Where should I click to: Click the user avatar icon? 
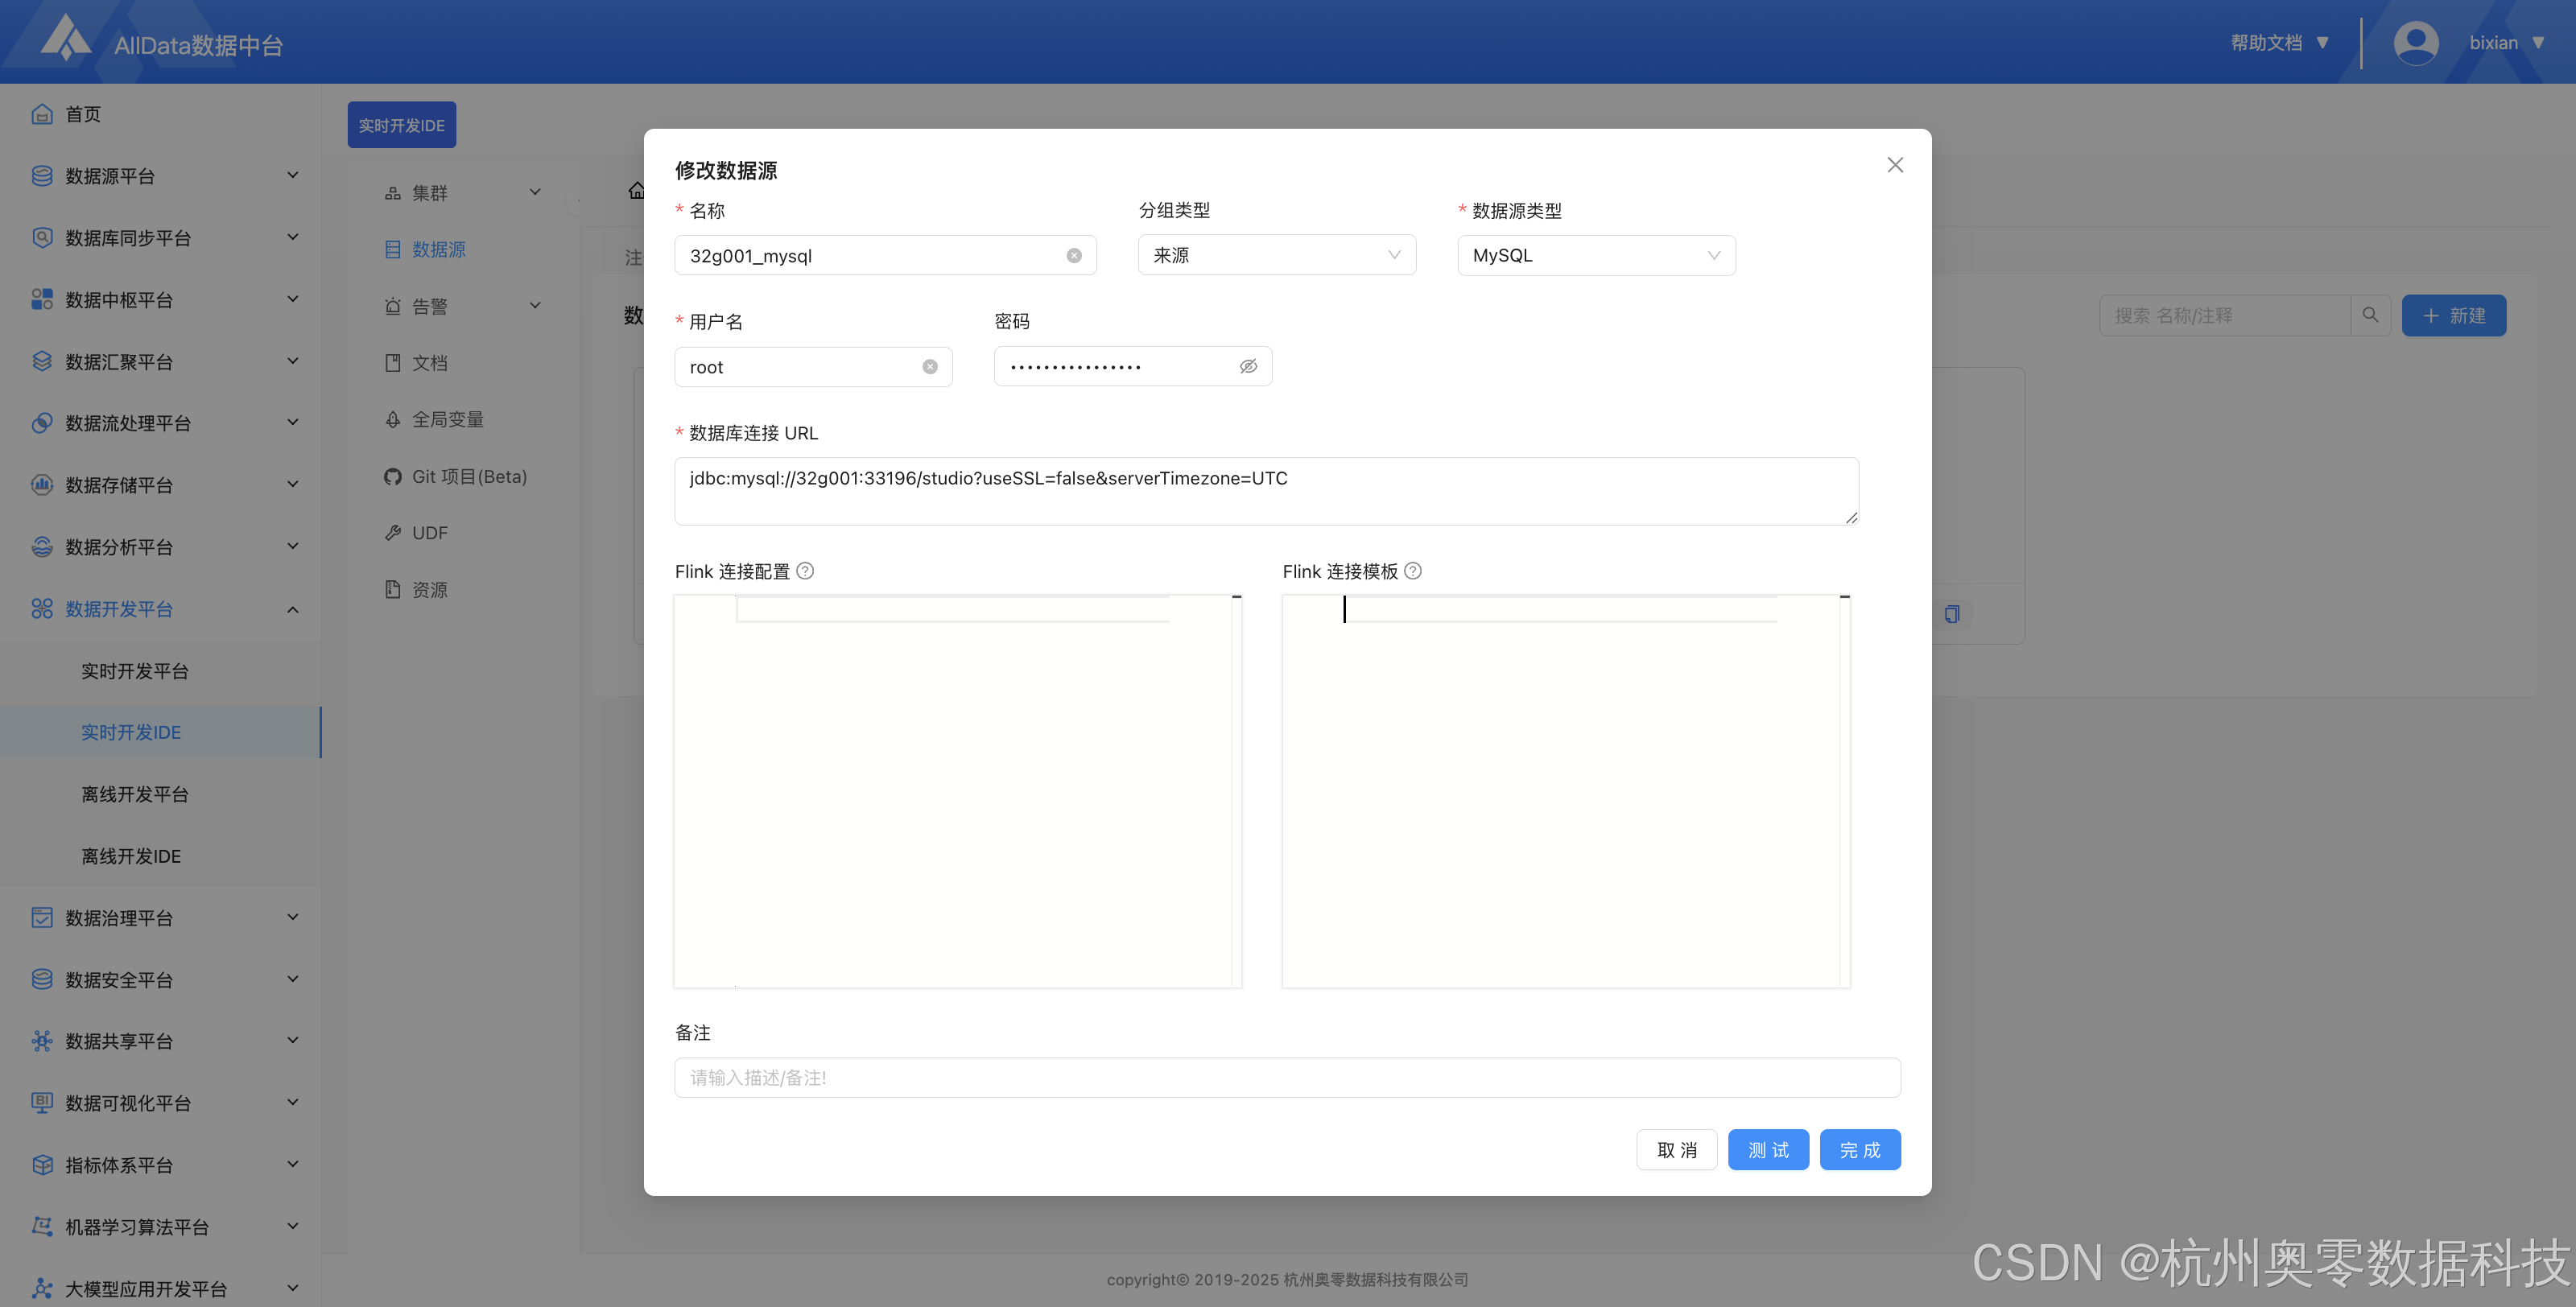[x=2416, y=43]
